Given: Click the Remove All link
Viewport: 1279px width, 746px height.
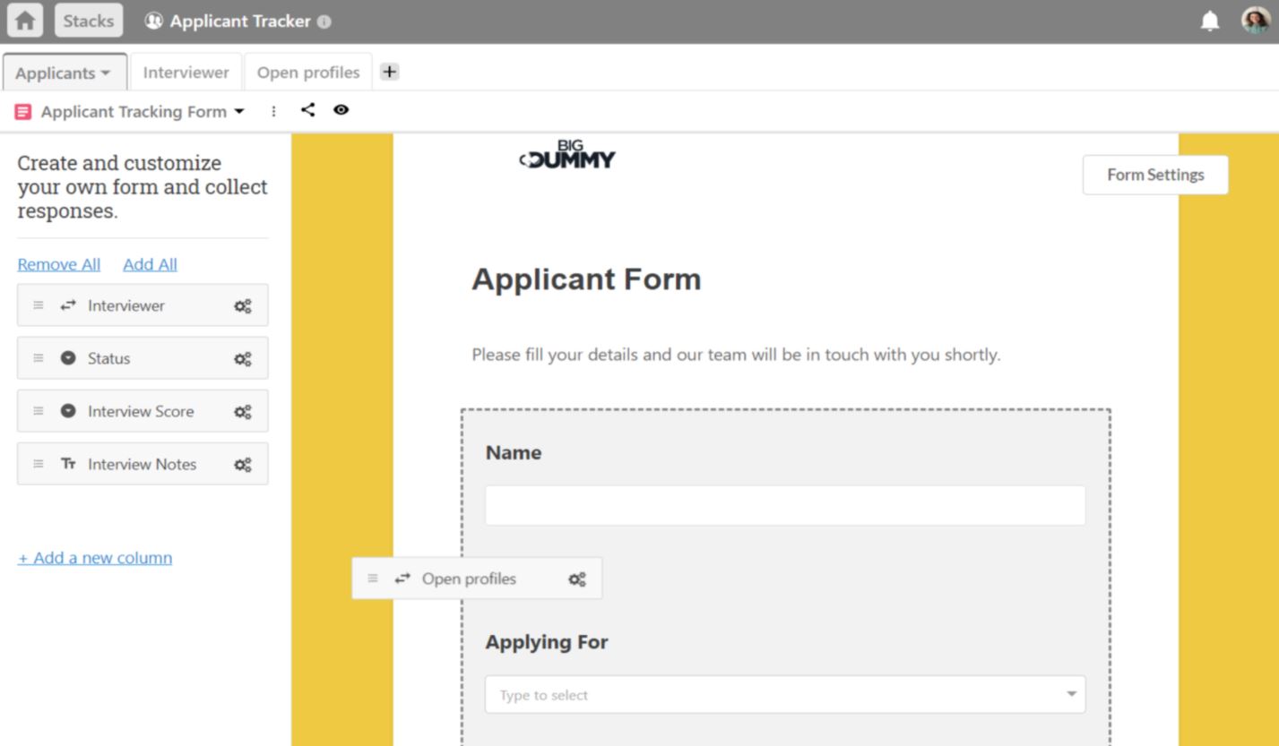Looking at the screenshot, I should 59,264.
